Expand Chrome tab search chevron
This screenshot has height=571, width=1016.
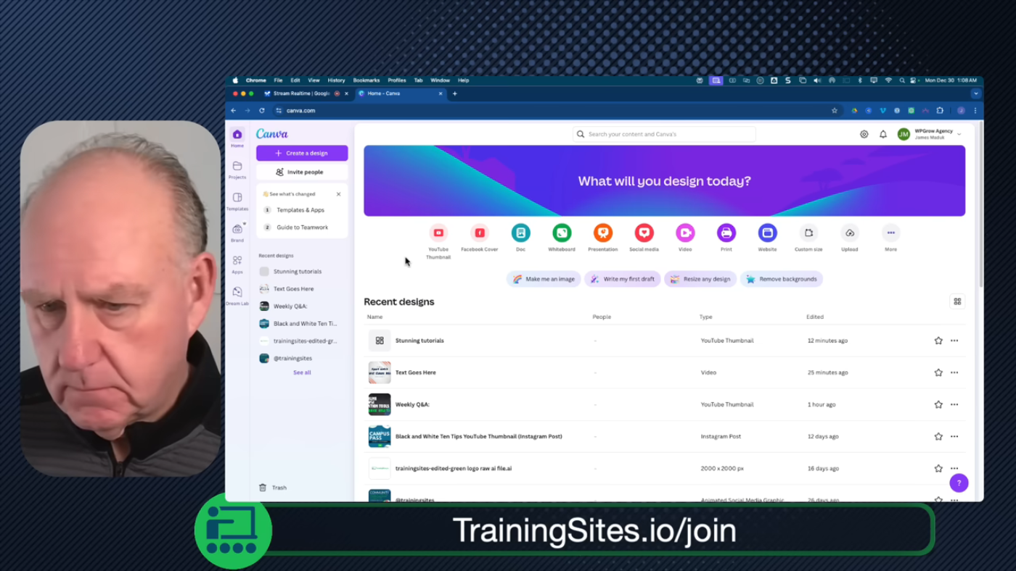[976, 93]
